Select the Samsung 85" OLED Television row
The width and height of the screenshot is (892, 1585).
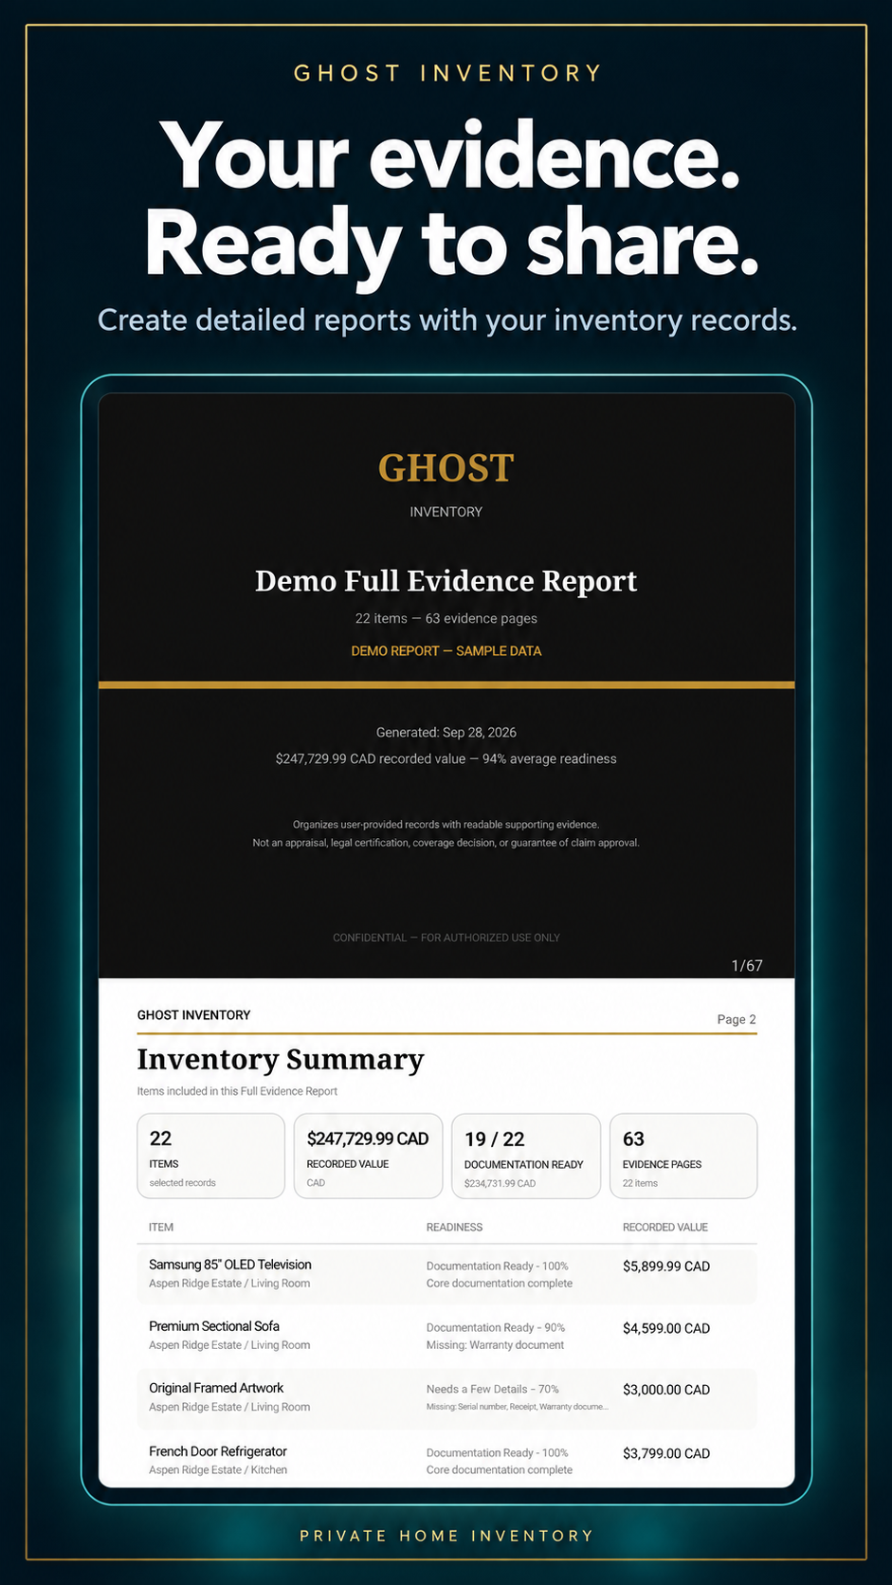(x=446, y=1275)
